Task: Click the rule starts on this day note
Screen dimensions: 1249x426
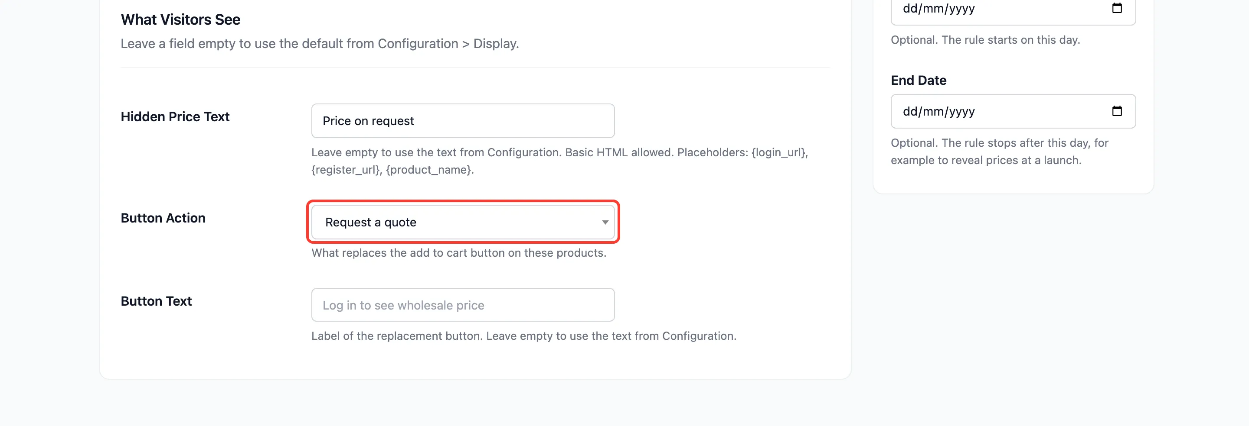Action: [x=985, y=40]
